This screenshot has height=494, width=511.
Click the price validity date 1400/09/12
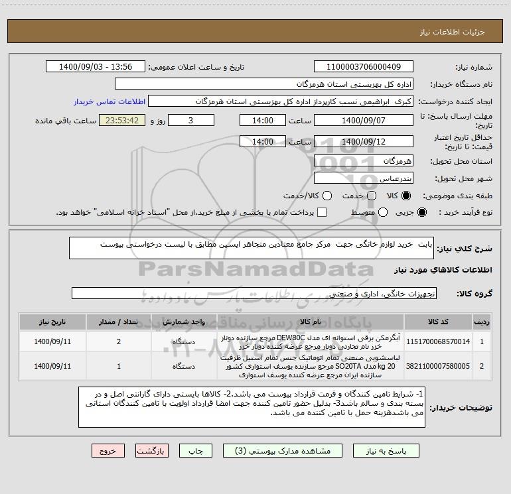[x=364, y=142]
